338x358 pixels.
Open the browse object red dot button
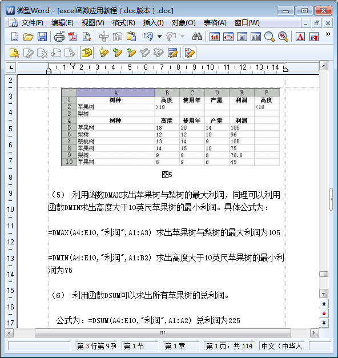324,313
